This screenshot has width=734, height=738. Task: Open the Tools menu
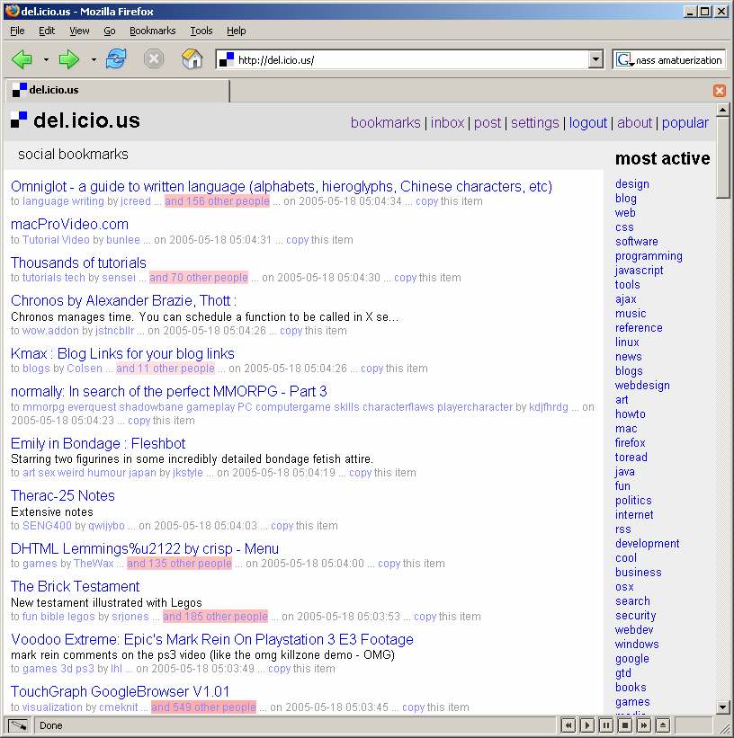pos(201,31)
